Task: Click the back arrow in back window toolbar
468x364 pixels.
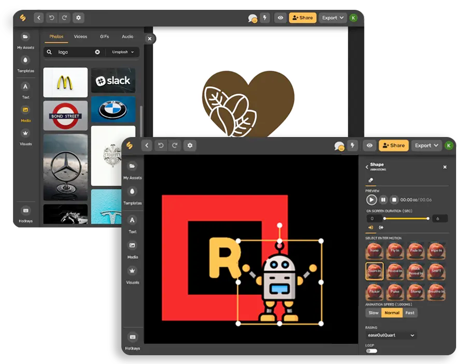Action: pos(39,18)
